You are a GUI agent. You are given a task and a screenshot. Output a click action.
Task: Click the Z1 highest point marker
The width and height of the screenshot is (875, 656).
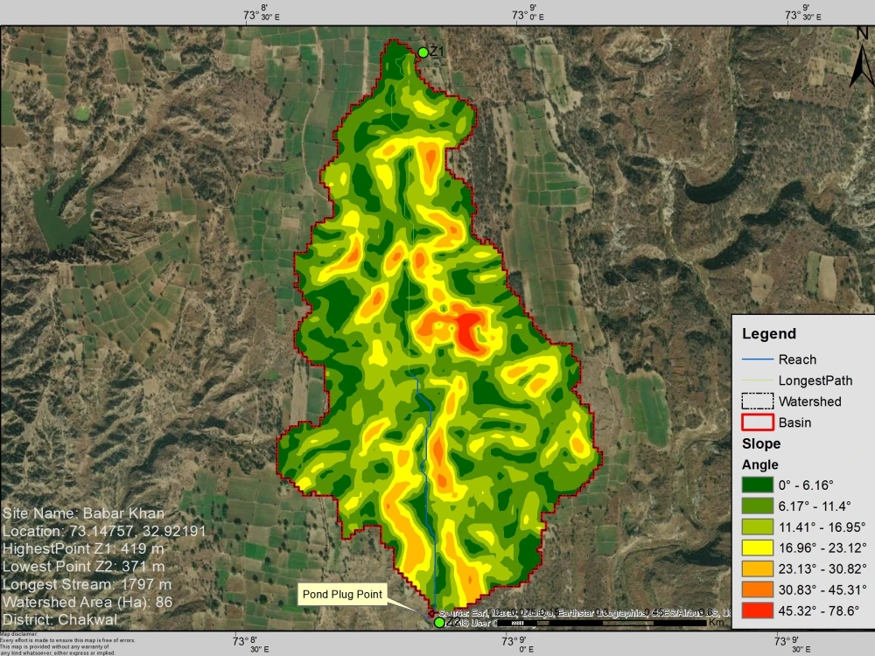[423, 51]
